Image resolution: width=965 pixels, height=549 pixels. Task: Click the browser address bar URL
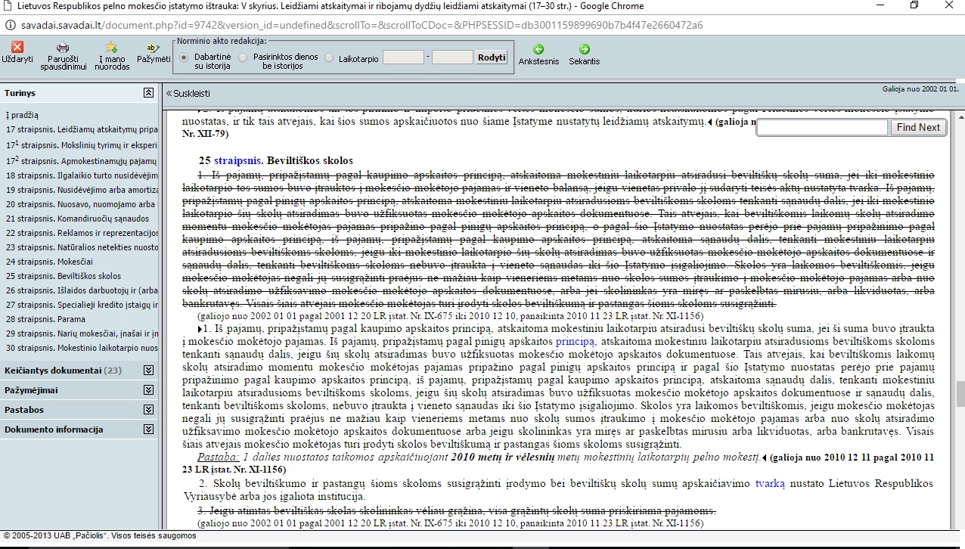click(362, 25)
